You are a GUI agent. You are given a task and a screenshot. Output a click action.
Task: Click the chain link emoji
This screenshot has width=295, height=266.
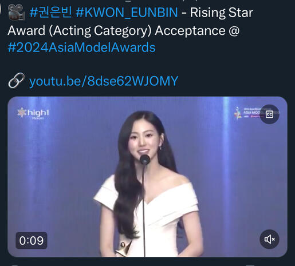click(x=17, y=81)
